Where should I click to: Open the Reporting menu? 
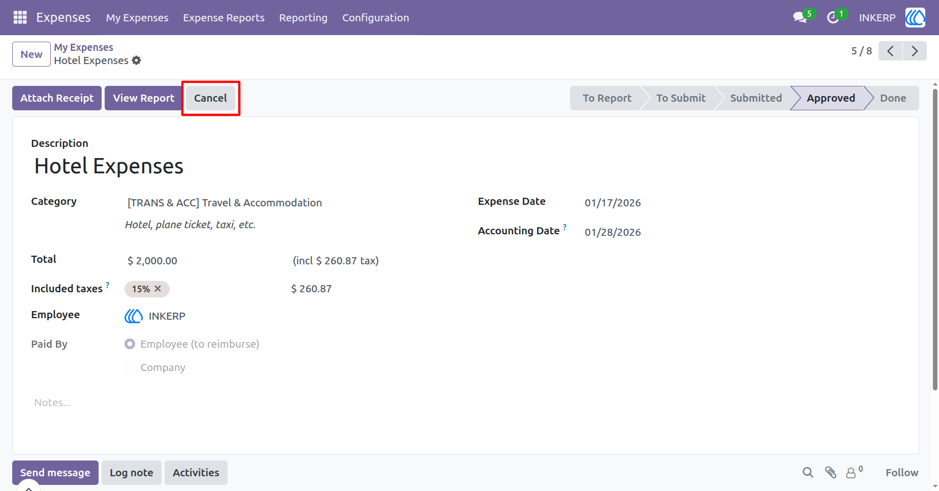click(303, 18)
